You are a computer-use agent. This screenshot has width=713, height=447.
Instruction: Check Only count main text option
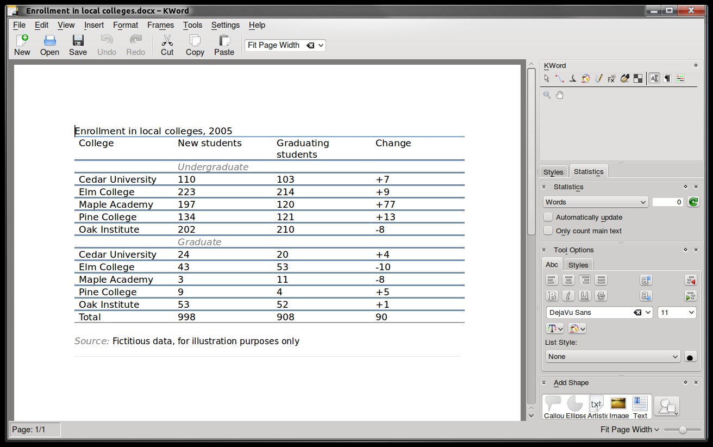click(548, 231)
